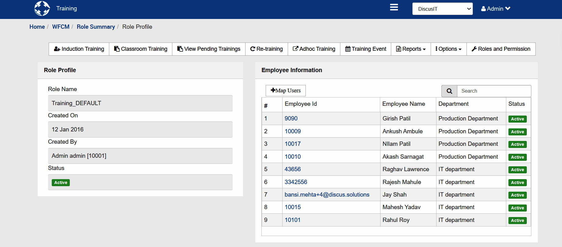
Task: Expand the Options dropdown menu
Action: coord(448,49)
